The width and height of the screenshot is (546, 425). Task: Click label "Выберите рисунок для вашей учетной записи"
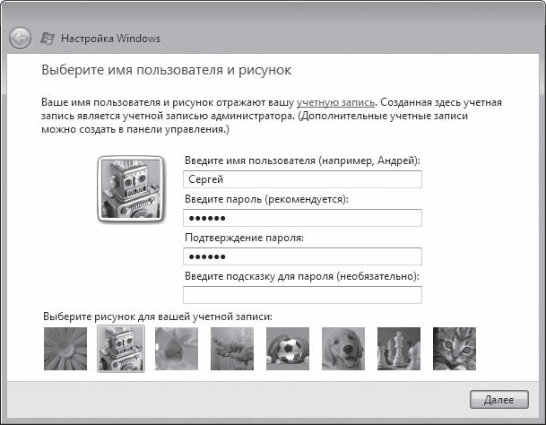coord(157,317)
